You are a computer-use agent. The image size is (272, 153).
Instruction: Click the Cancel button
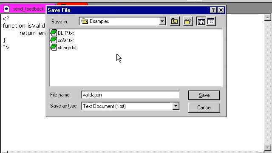(204, 108)
